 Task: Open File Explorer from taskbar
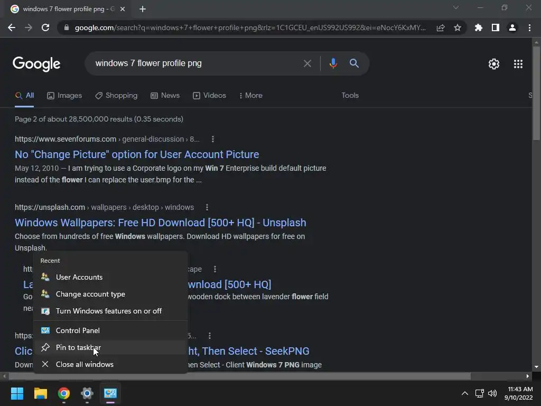(x=40, y=393)
